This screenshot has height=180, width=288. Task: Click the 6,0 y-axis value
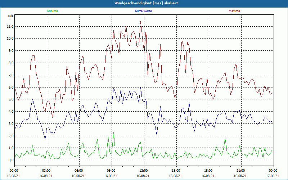[11, 87]
